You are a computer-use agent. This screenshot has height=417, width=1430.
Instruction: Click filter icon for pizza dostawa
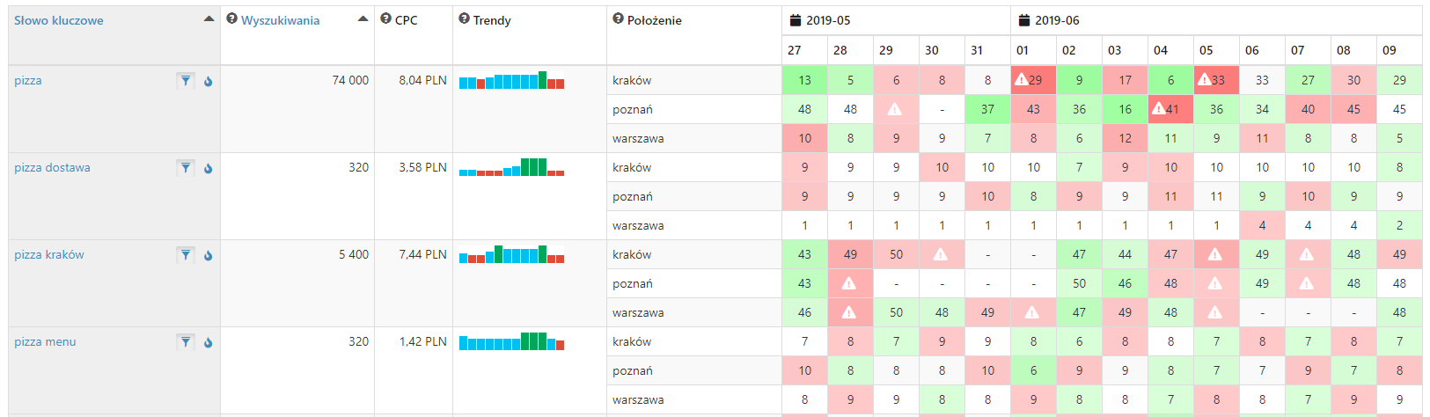[x=185, y=168]
